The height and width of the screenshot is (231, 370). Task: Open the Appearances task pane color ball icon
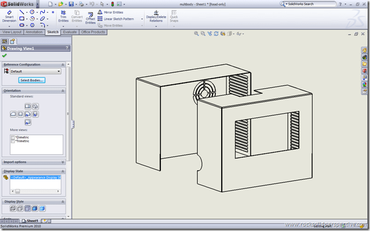coord(365,84)
